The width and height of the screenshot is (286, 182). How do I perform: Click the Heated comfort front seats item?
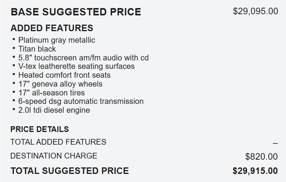(64, 75)
